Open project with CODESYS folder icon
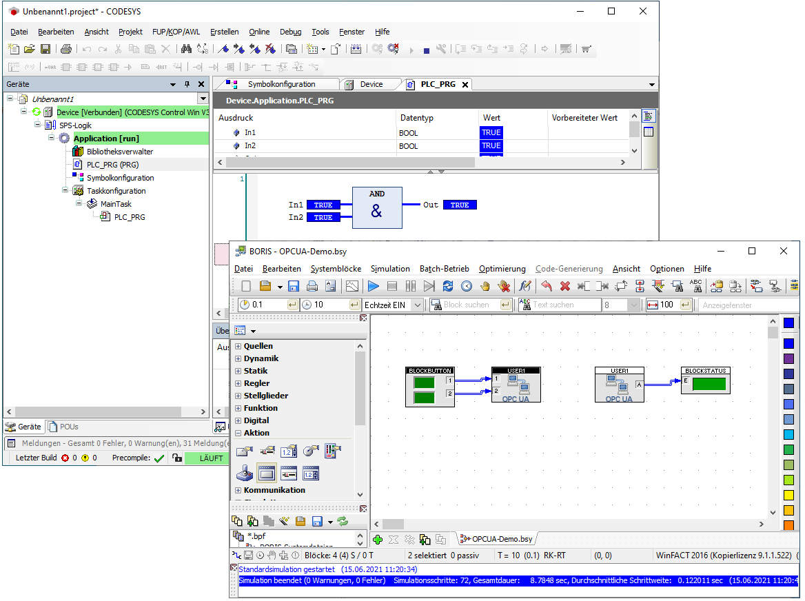Viewport: 805px width, 601px height. [29, 49]
